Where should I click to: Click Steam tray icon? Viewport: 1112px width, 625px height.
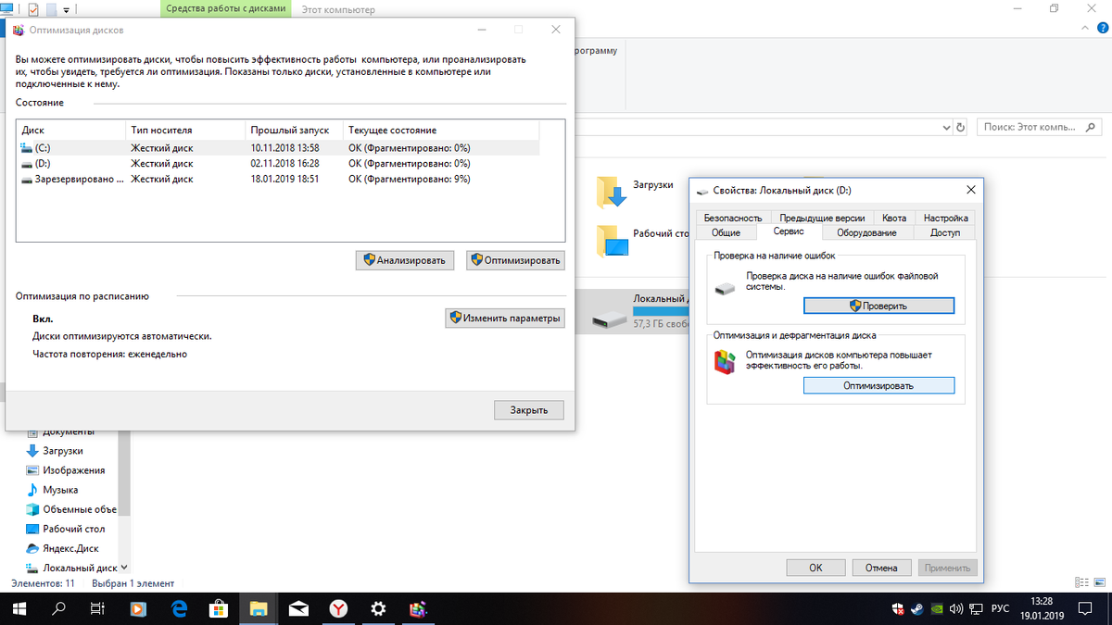(x=917, y=608)
